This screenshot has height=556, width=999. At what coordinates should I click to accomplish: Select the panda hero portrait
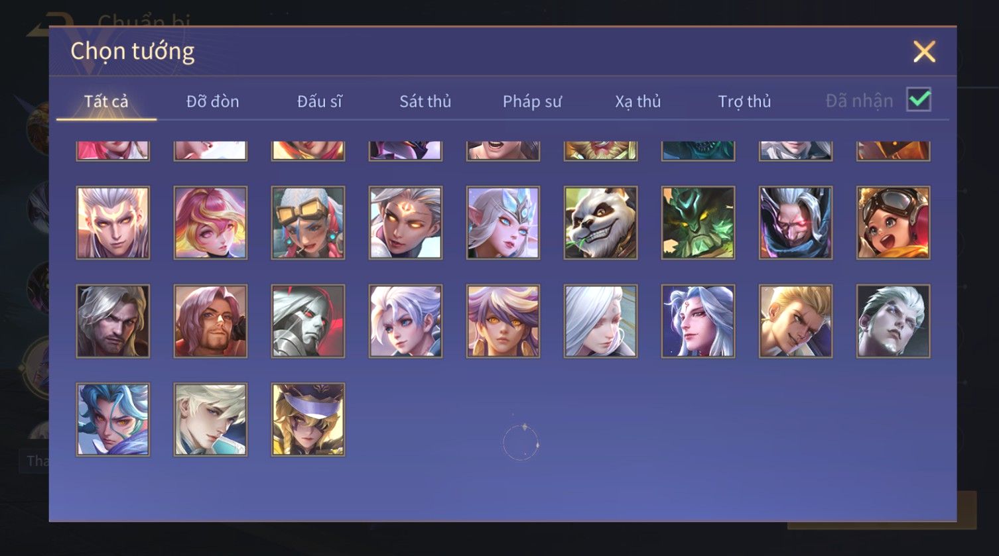600,223
